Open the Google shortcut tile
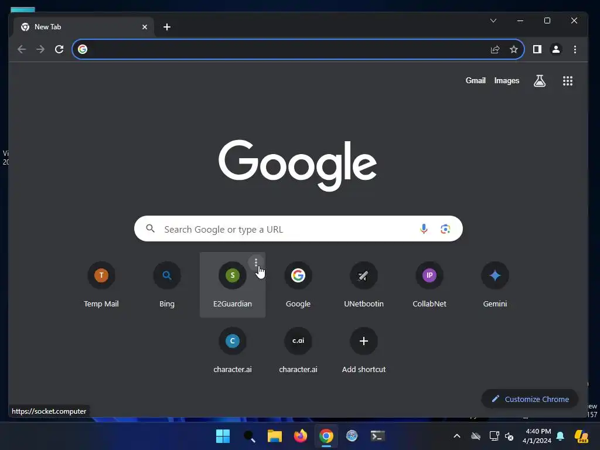 pyautogui.click(x=298, y=285)
